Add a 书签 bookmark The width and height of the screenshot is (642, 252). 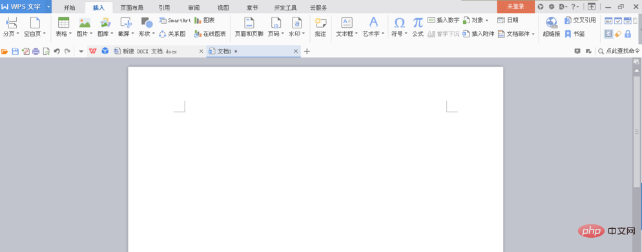(x=574, y=34)
